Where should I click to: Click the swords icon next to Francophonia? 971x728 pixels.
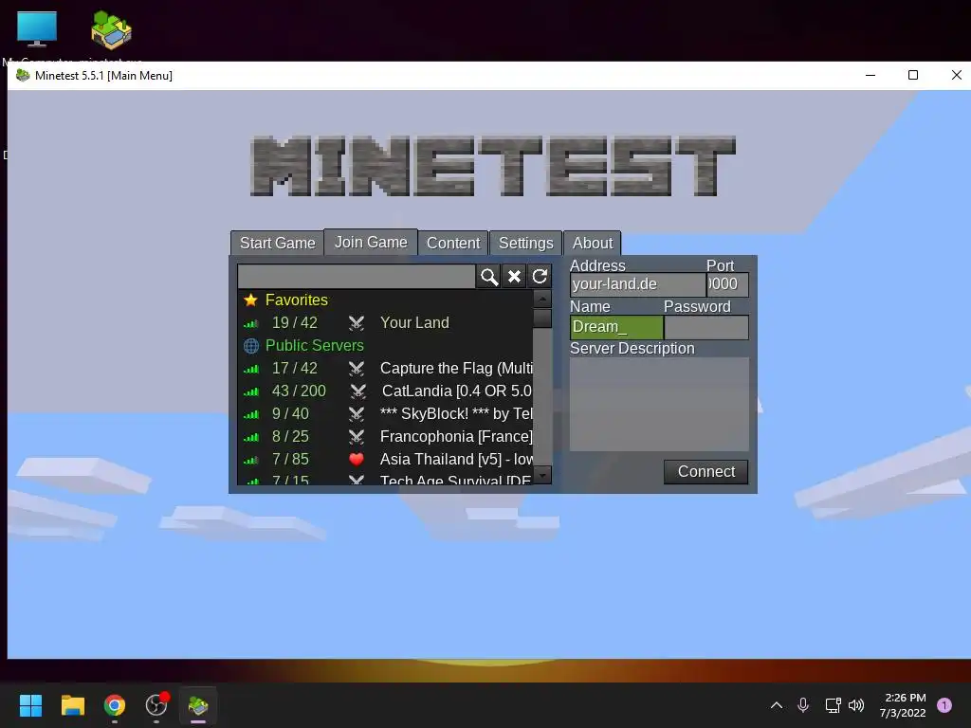click(x=357, y=436)
